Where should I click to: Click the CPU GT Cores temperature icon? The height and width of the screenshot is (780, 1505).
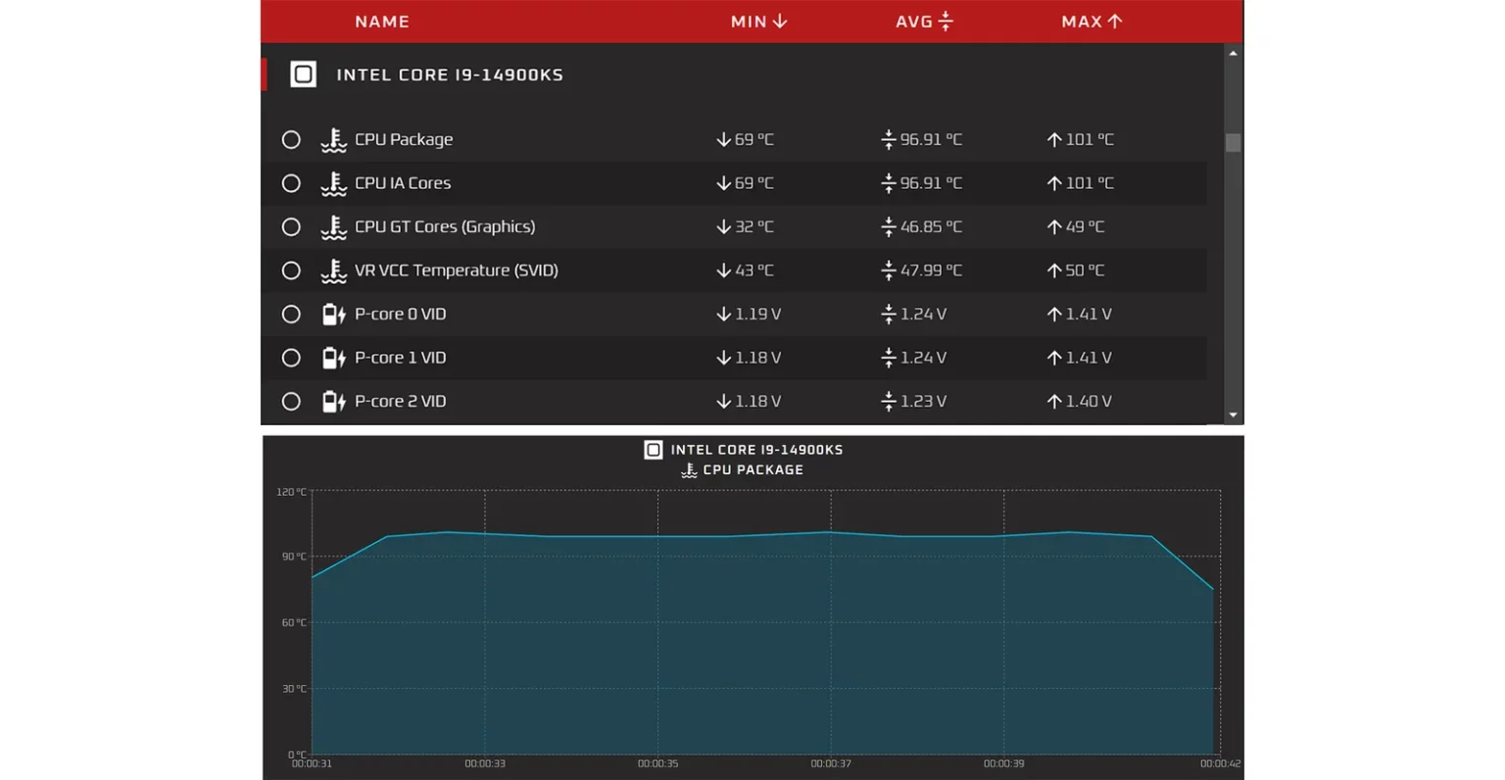[x=333, y=227]
